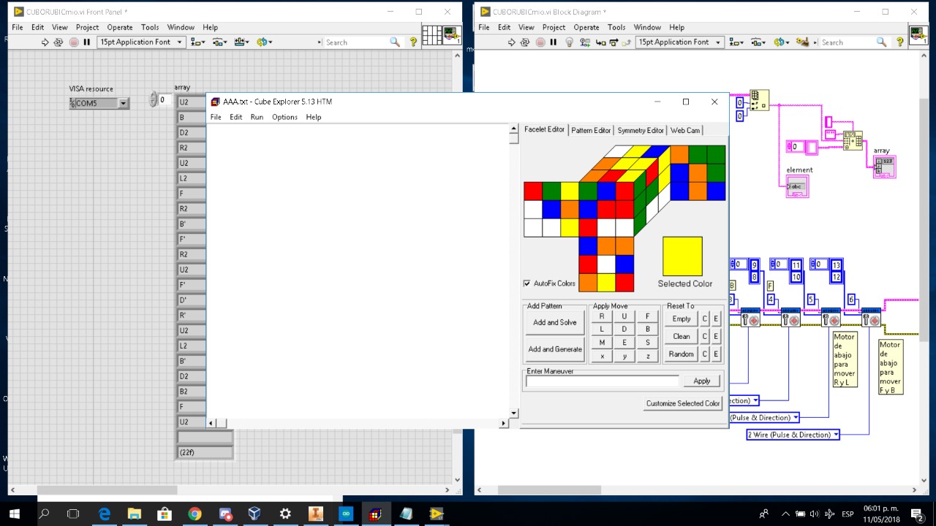The height and width of the screenshot is (526, 936).
Task: Click 'array' indicator terminal in Block Diagram
Action: [884, 167]
